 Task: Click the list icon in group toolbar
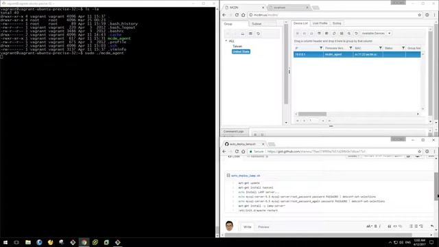(250, 34)
